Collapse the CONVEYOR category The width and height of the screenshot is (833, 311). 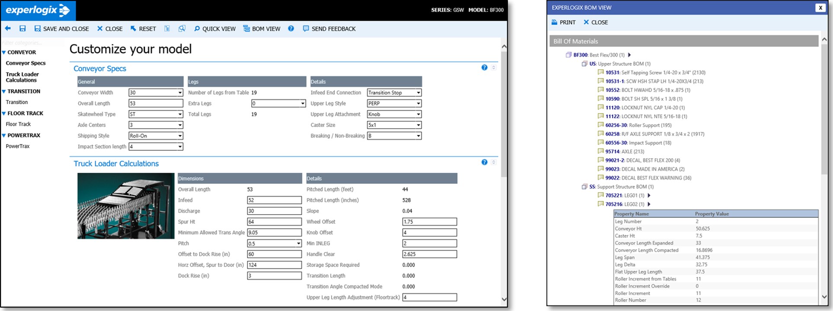[x=4, y=52]
